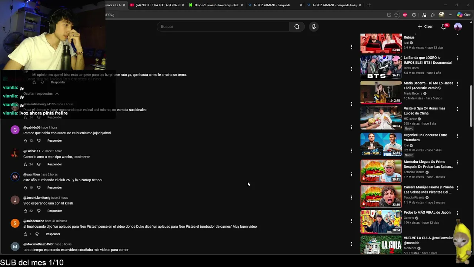This screenshot has width=474, height=267.
Task: Close the Drops & Rewards Inventory tab
Action: pos(242,5)
